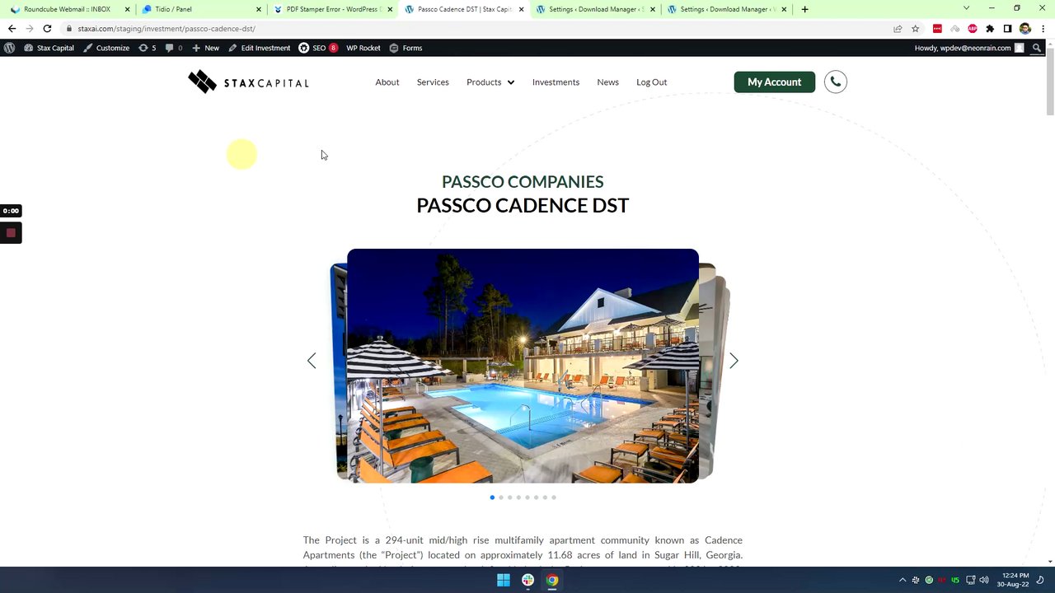Open WP Rocket in the admin bar

click(363, 48)
